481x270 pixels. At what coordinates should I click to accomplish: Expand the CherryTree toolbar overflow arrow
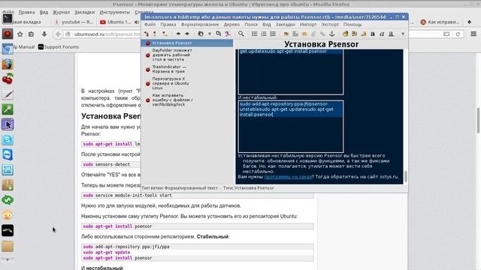(x=403, y=34)
